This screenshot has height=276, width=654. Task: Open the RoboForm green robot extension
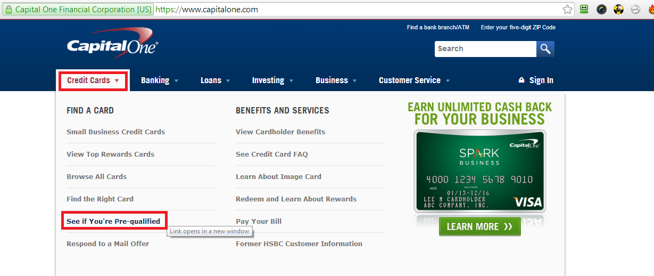click(584, 9)
